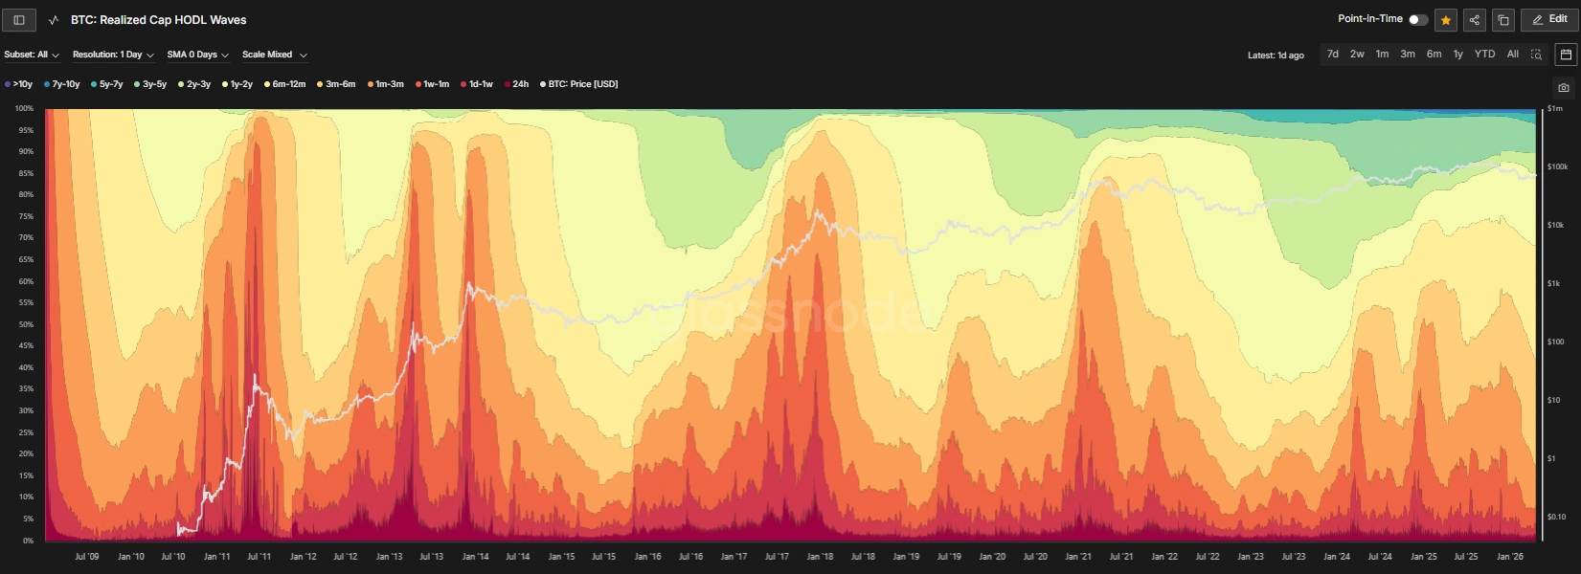Click the Edit button

[1549, 20]
